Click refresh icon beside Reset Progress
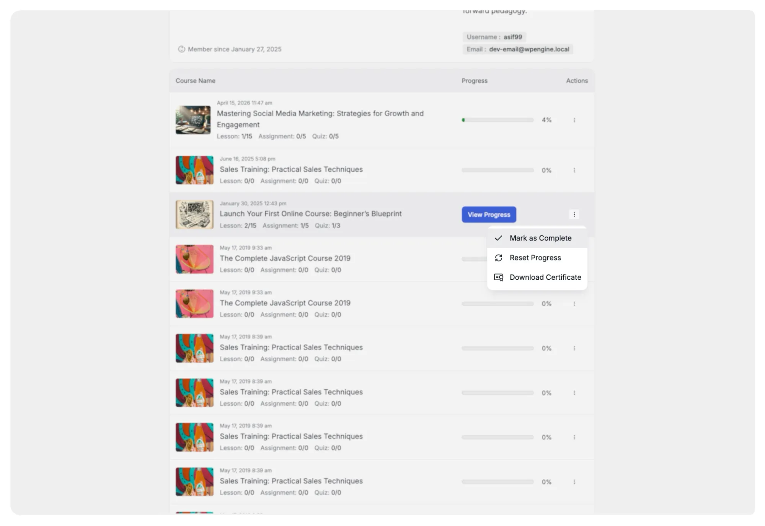Screen dimensions: 765x526 (498, 258)
